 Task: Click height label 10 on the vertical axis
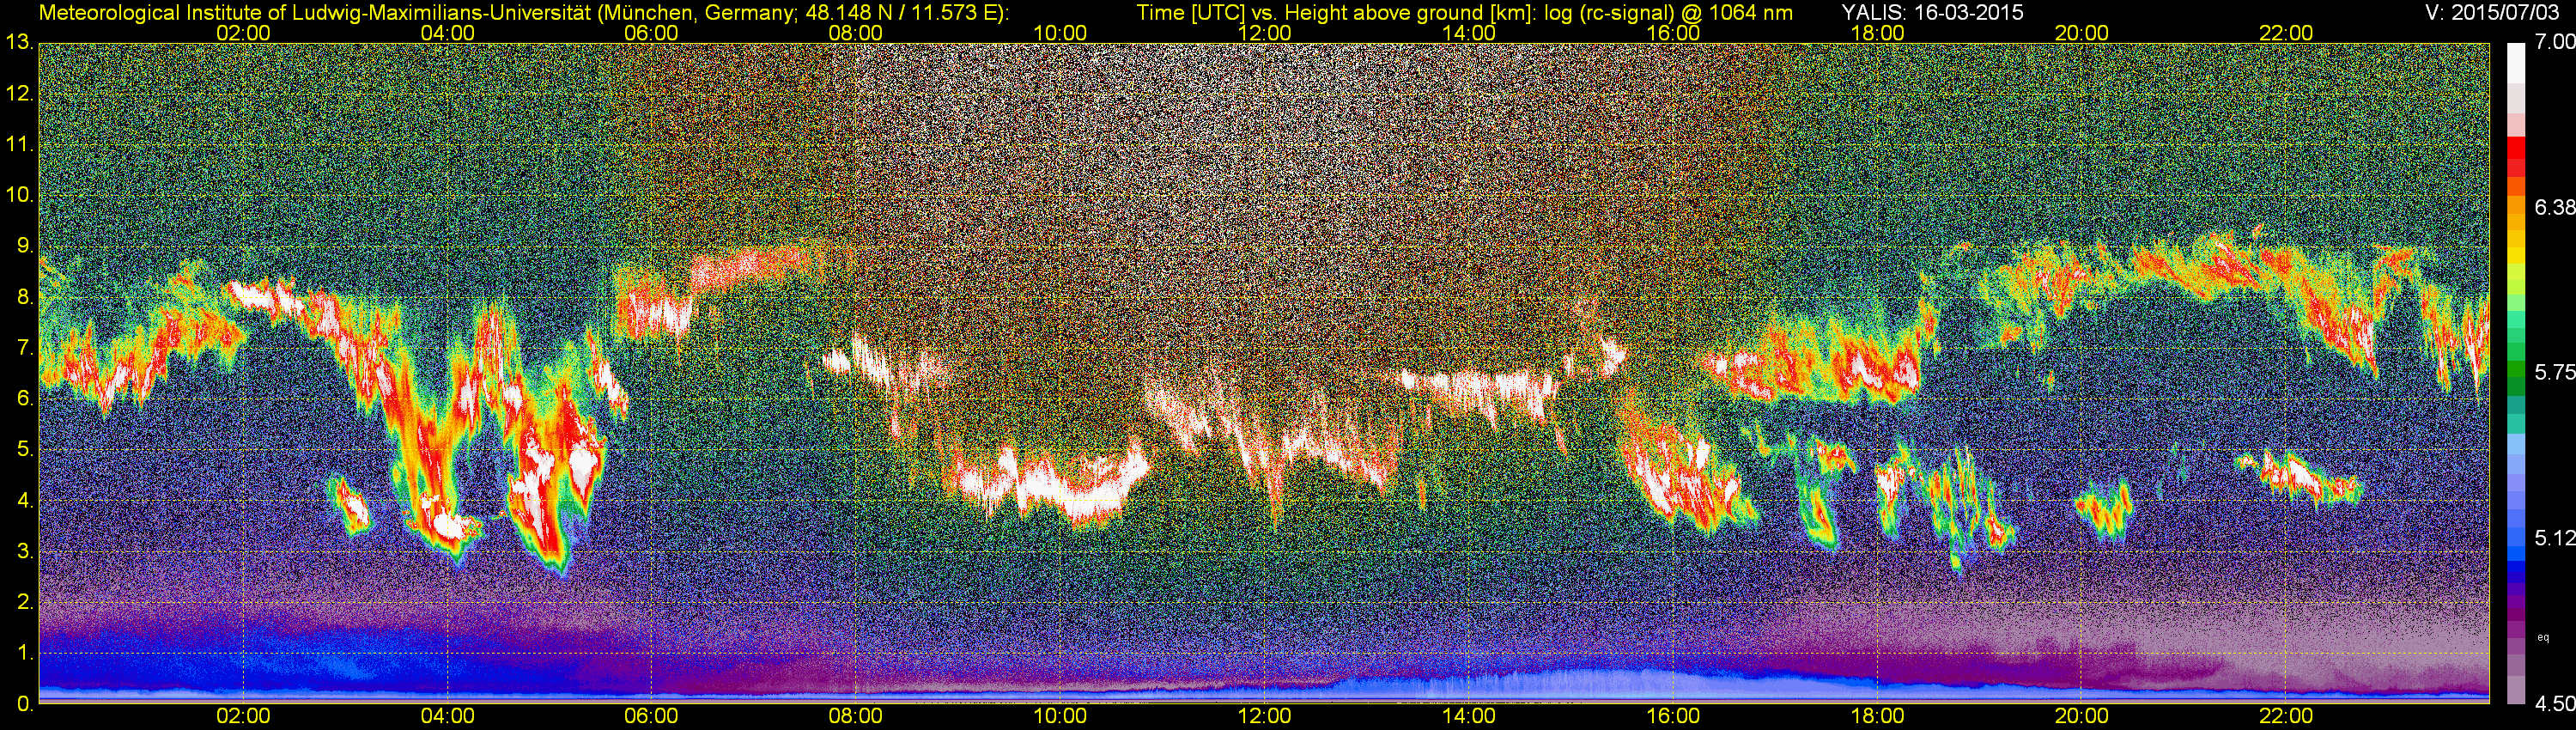coord(19,195)
